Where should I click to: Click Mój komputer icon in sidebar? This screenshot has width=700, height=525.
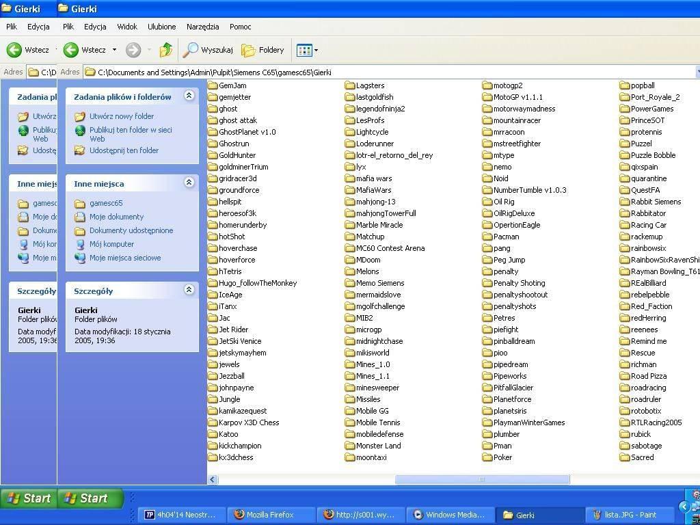(x=80, y=245)
